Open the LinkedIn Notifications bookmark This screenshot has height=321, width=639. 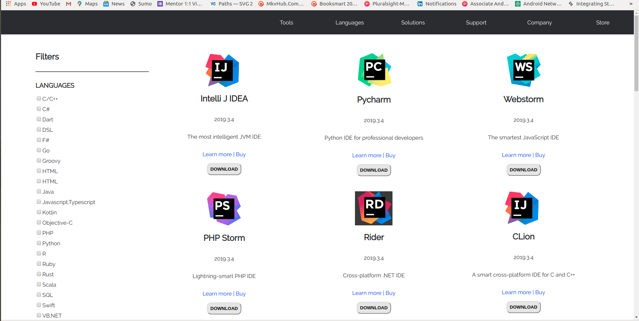437,4
